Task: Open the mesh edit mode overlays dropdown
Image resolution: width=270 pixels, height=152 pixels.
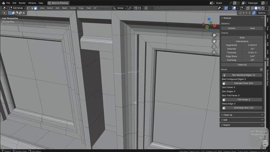Action: [242, 8]
